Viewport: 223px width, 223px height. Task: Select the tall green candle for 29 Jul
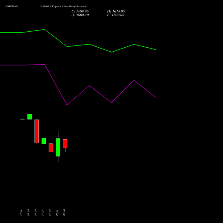pos(58,147)
